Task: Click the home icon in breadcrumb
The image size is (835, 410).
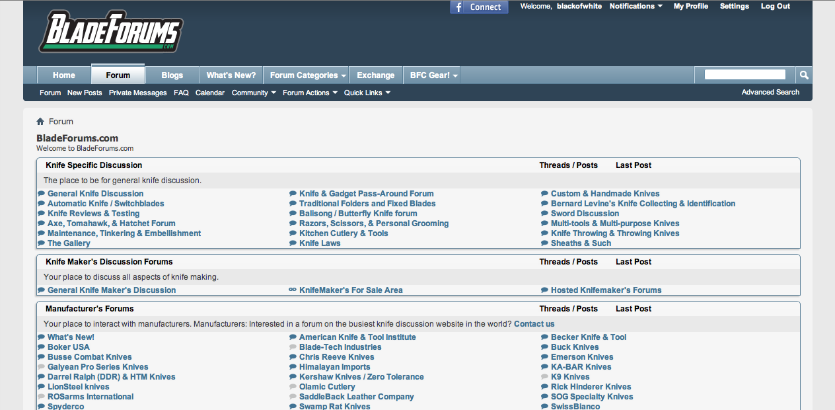Action: [x=40, y=122]
